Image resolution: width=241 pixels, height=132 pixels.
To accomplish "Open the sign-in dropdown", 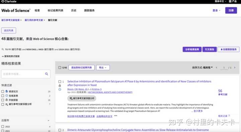I will (x=216, y=10).
